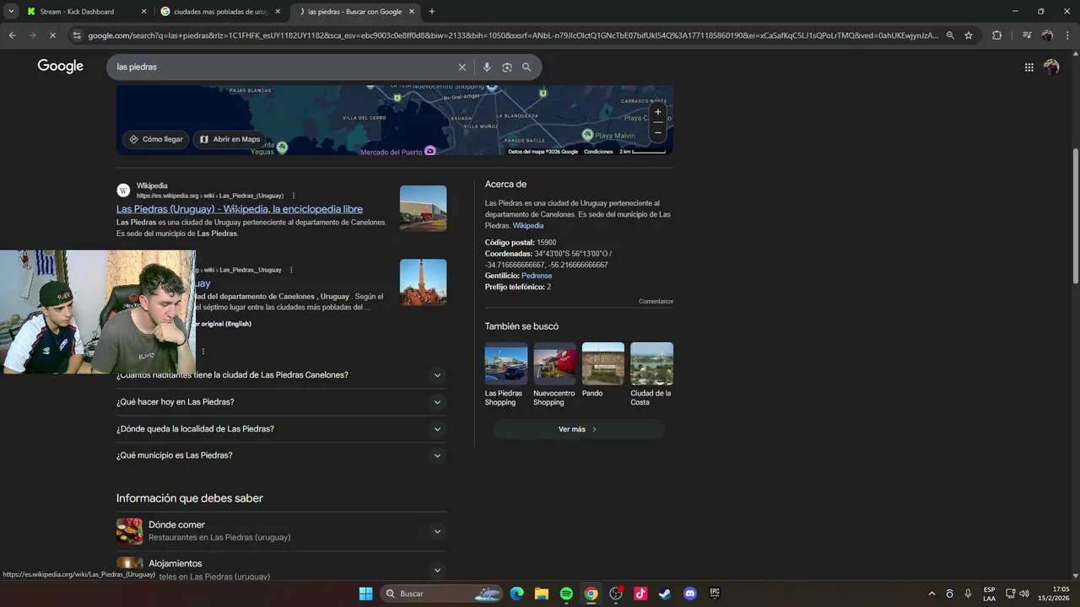The height and width of the screenshot is (607, 1080).
Task: Open Google apps grid
Action: point(1029,67)
